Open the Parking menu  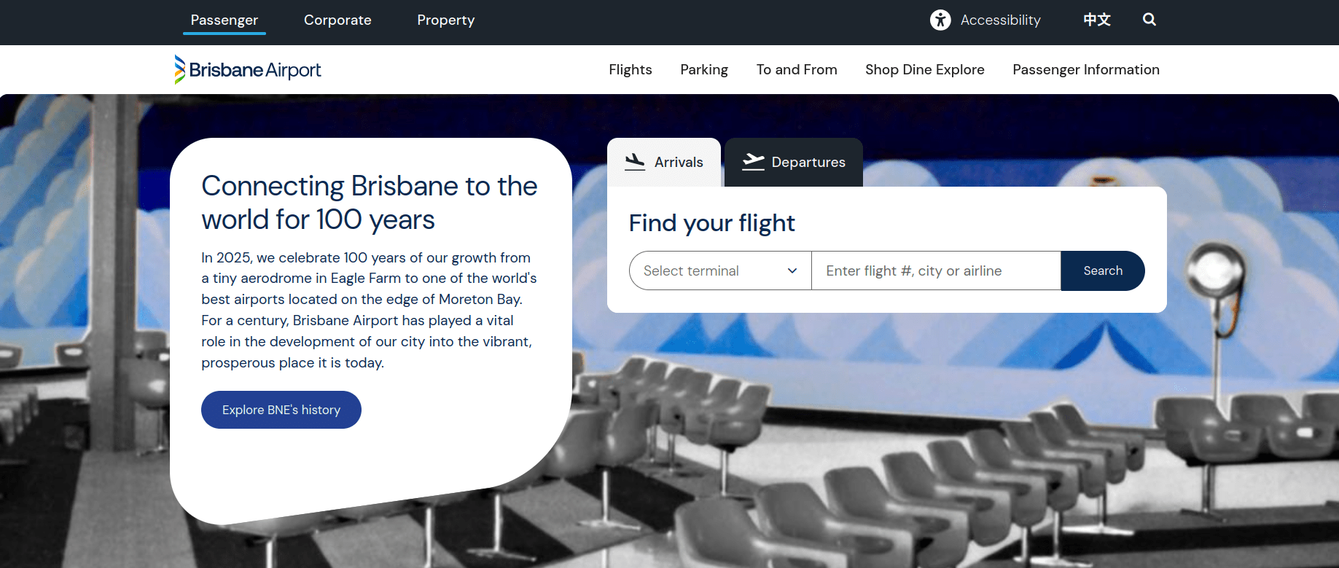[704, 69]
